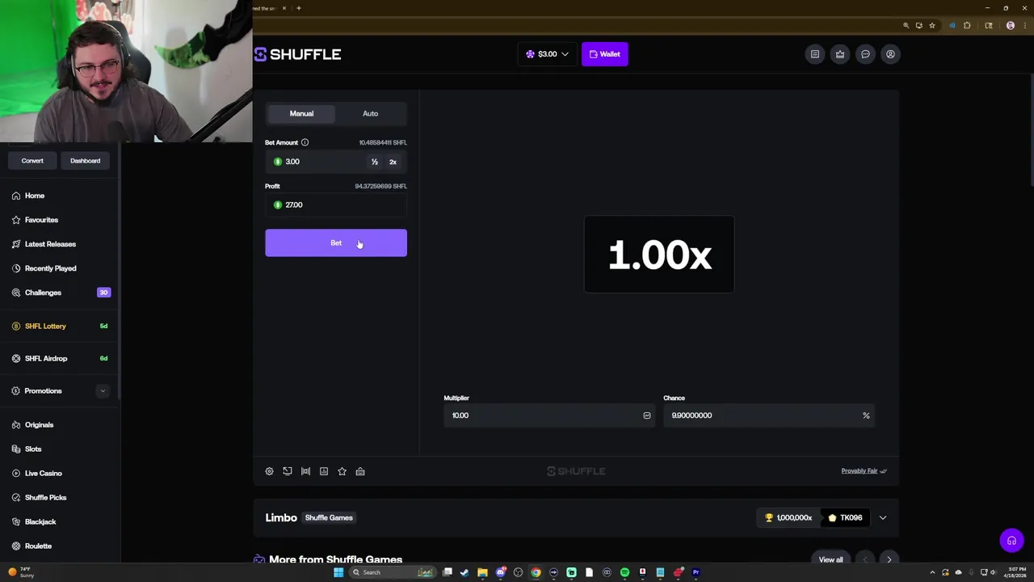Open live support headset button

coord(1011,541)
